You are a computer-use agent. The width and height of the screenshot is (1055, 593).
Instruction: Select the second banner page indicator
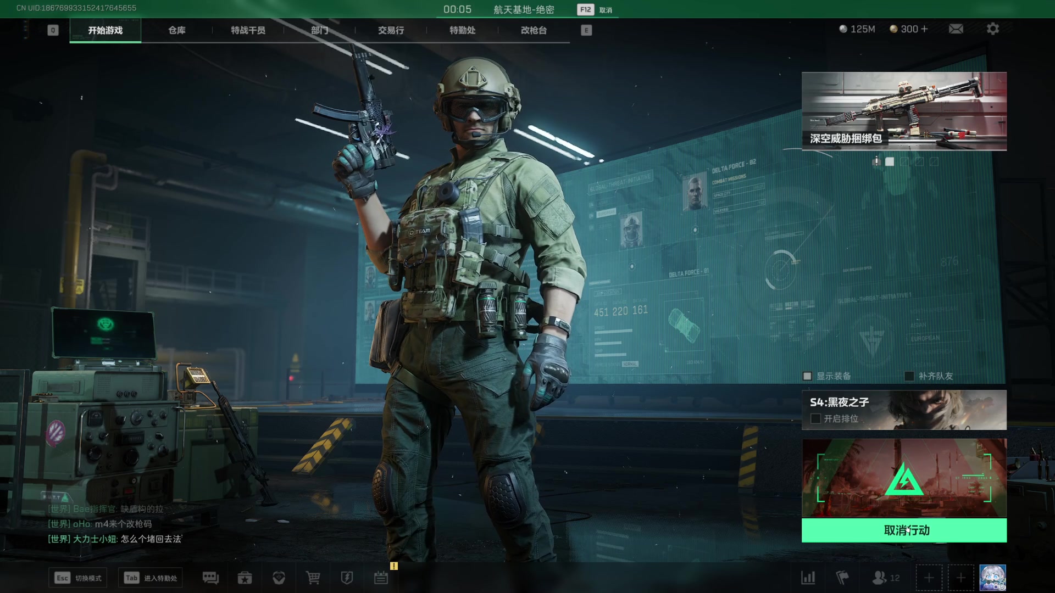point(890,161)
